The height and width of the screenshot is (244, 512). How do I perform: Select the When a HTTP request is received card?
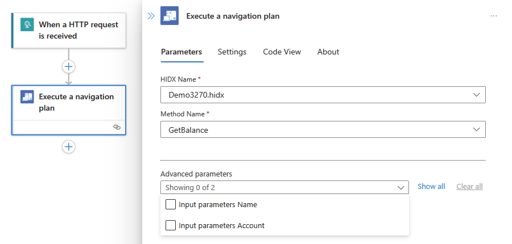click(69, 30)
